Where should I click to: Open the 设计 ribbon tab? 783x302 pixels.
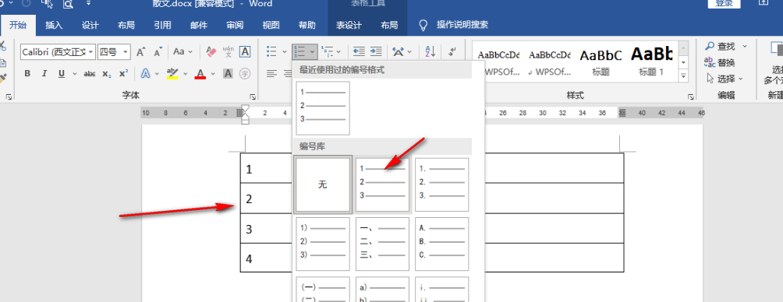(x=90, y=26)
